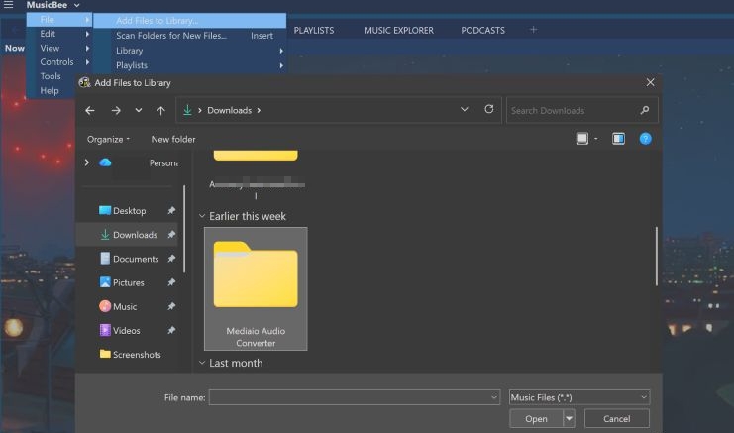Screen dimensions: 734x433
Task: Expand the OneDrive Personal tree node
Action: pos(86,162)
